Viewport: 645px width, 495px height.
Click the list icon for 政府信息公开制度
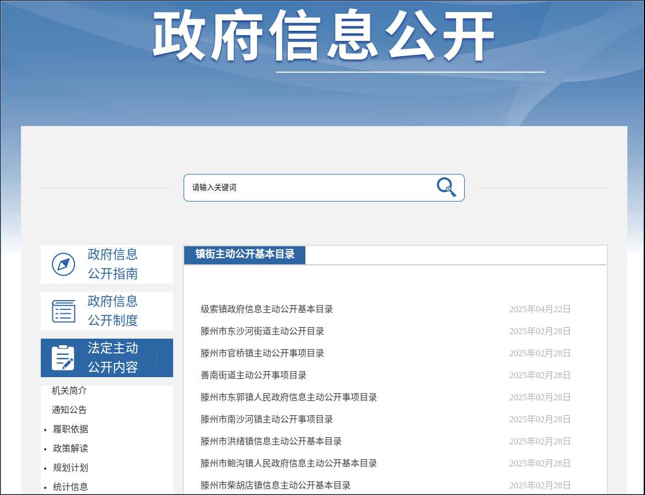[x=63, y=311]
